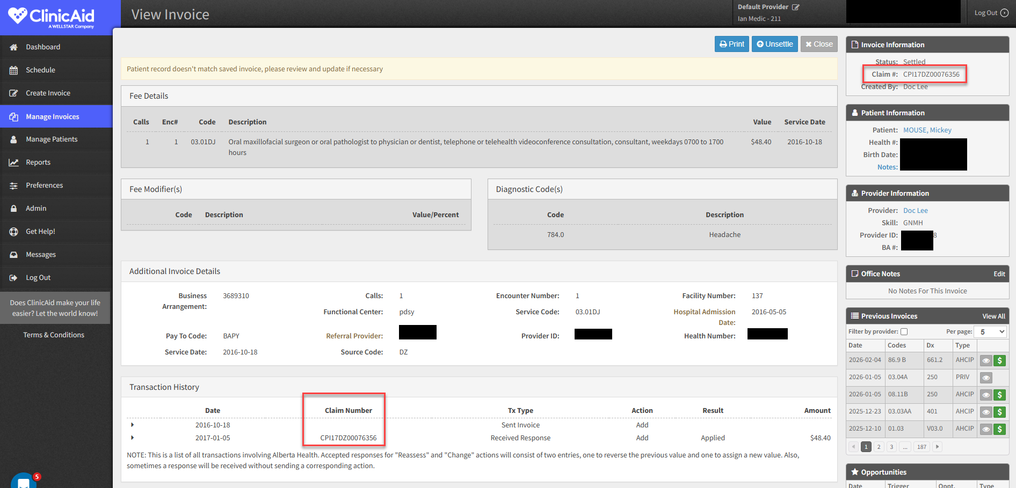Open Preferences in the sidebar

(x=56, y=186)
